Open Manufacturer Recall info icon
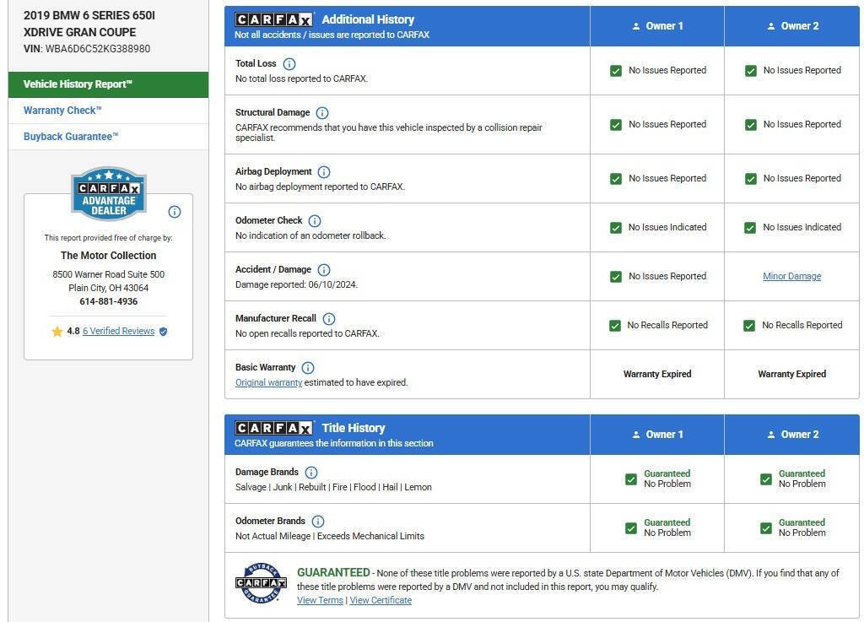 coord(329,319)
